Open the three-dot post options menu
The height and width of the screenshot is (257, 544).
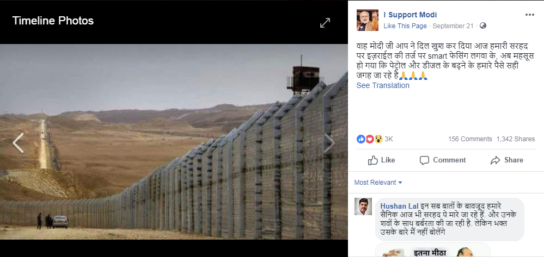(530, 15)
